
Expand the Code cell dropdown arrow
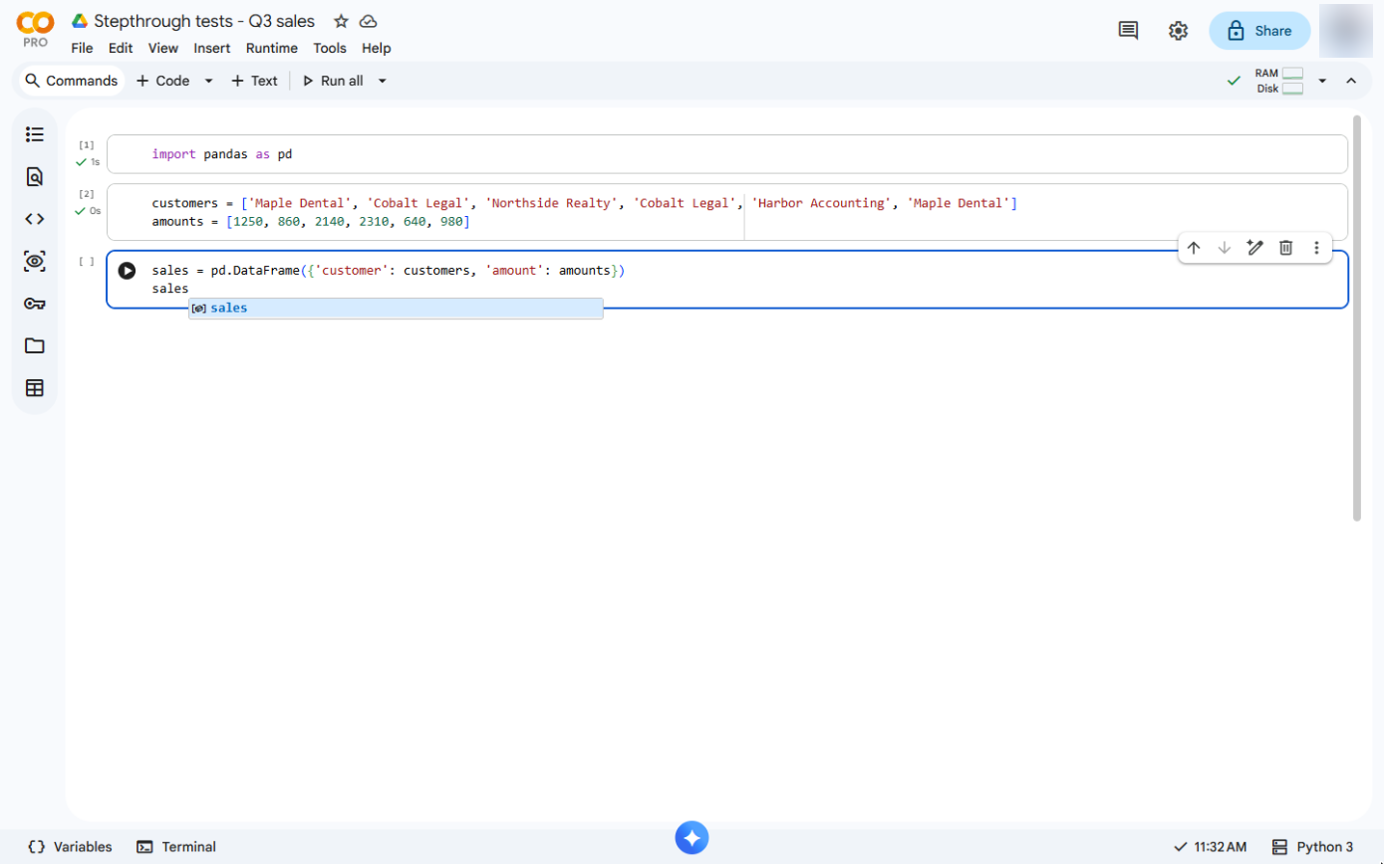pyautogui.click(x=208, y=81)
